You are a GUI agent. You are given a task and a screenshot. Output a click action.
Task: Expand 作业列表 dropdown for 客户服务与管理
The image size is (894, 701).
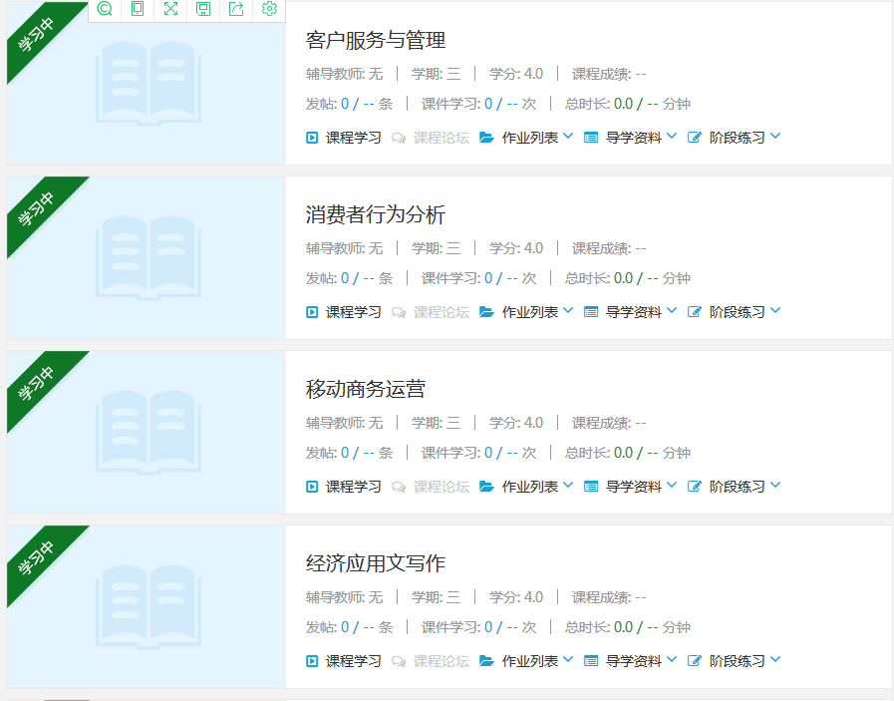(568, 137)
